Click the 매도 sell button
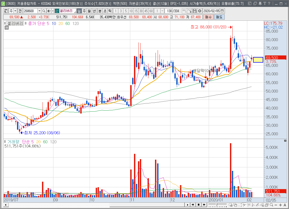The width and height of the screenshot is (289, 209). pyautogui.click(x=219, y=17)
